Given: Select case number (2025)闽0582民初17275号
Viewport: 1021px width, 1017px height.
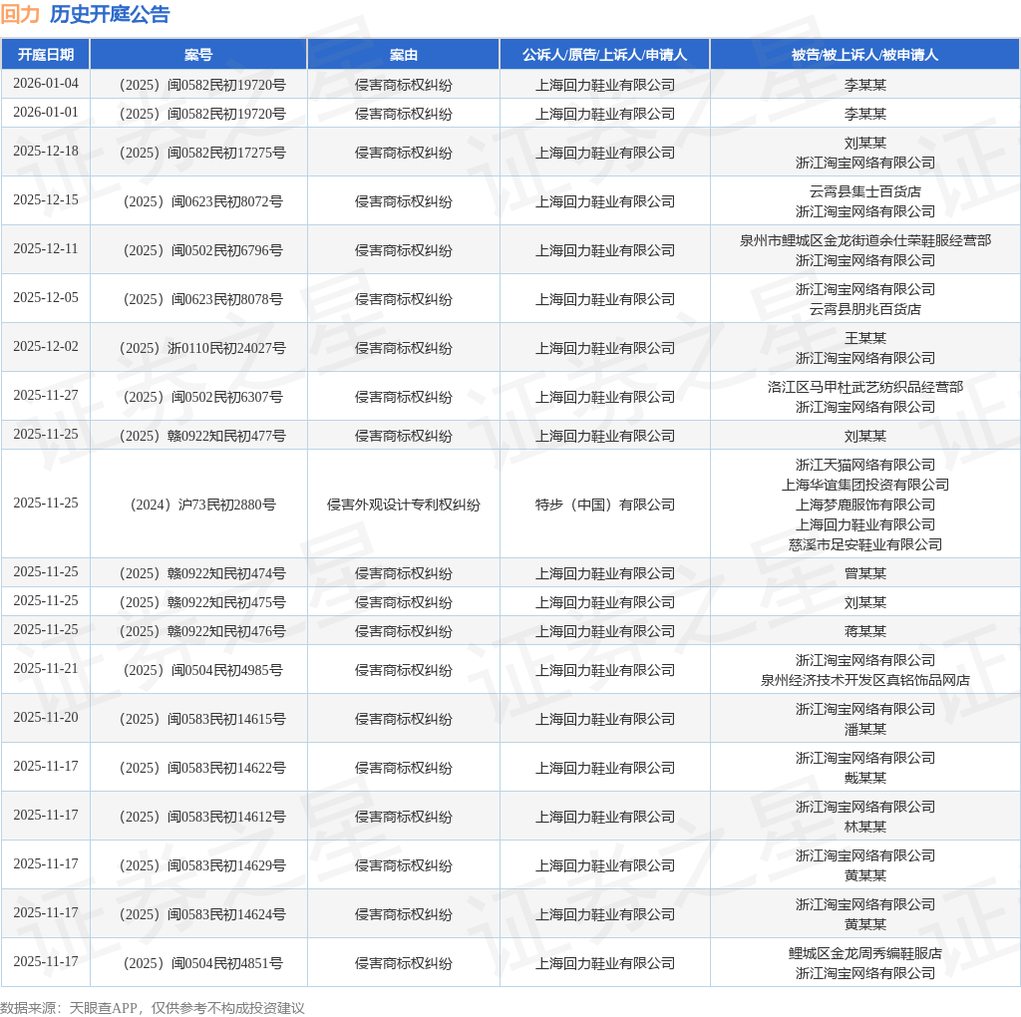Looking at the screenshot, I should click(x=202, y=153).
